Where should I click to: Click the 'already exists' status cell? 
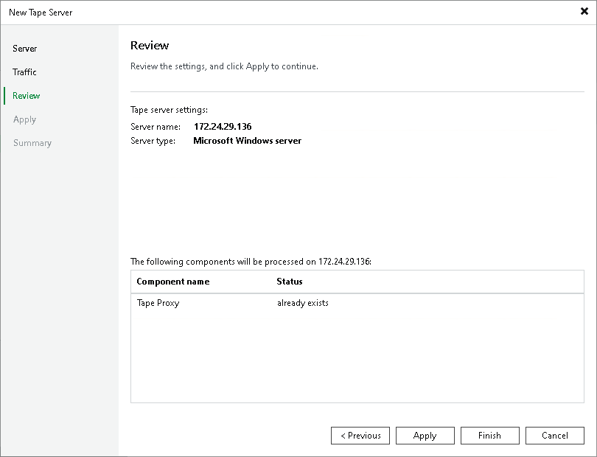click(303, 303)
